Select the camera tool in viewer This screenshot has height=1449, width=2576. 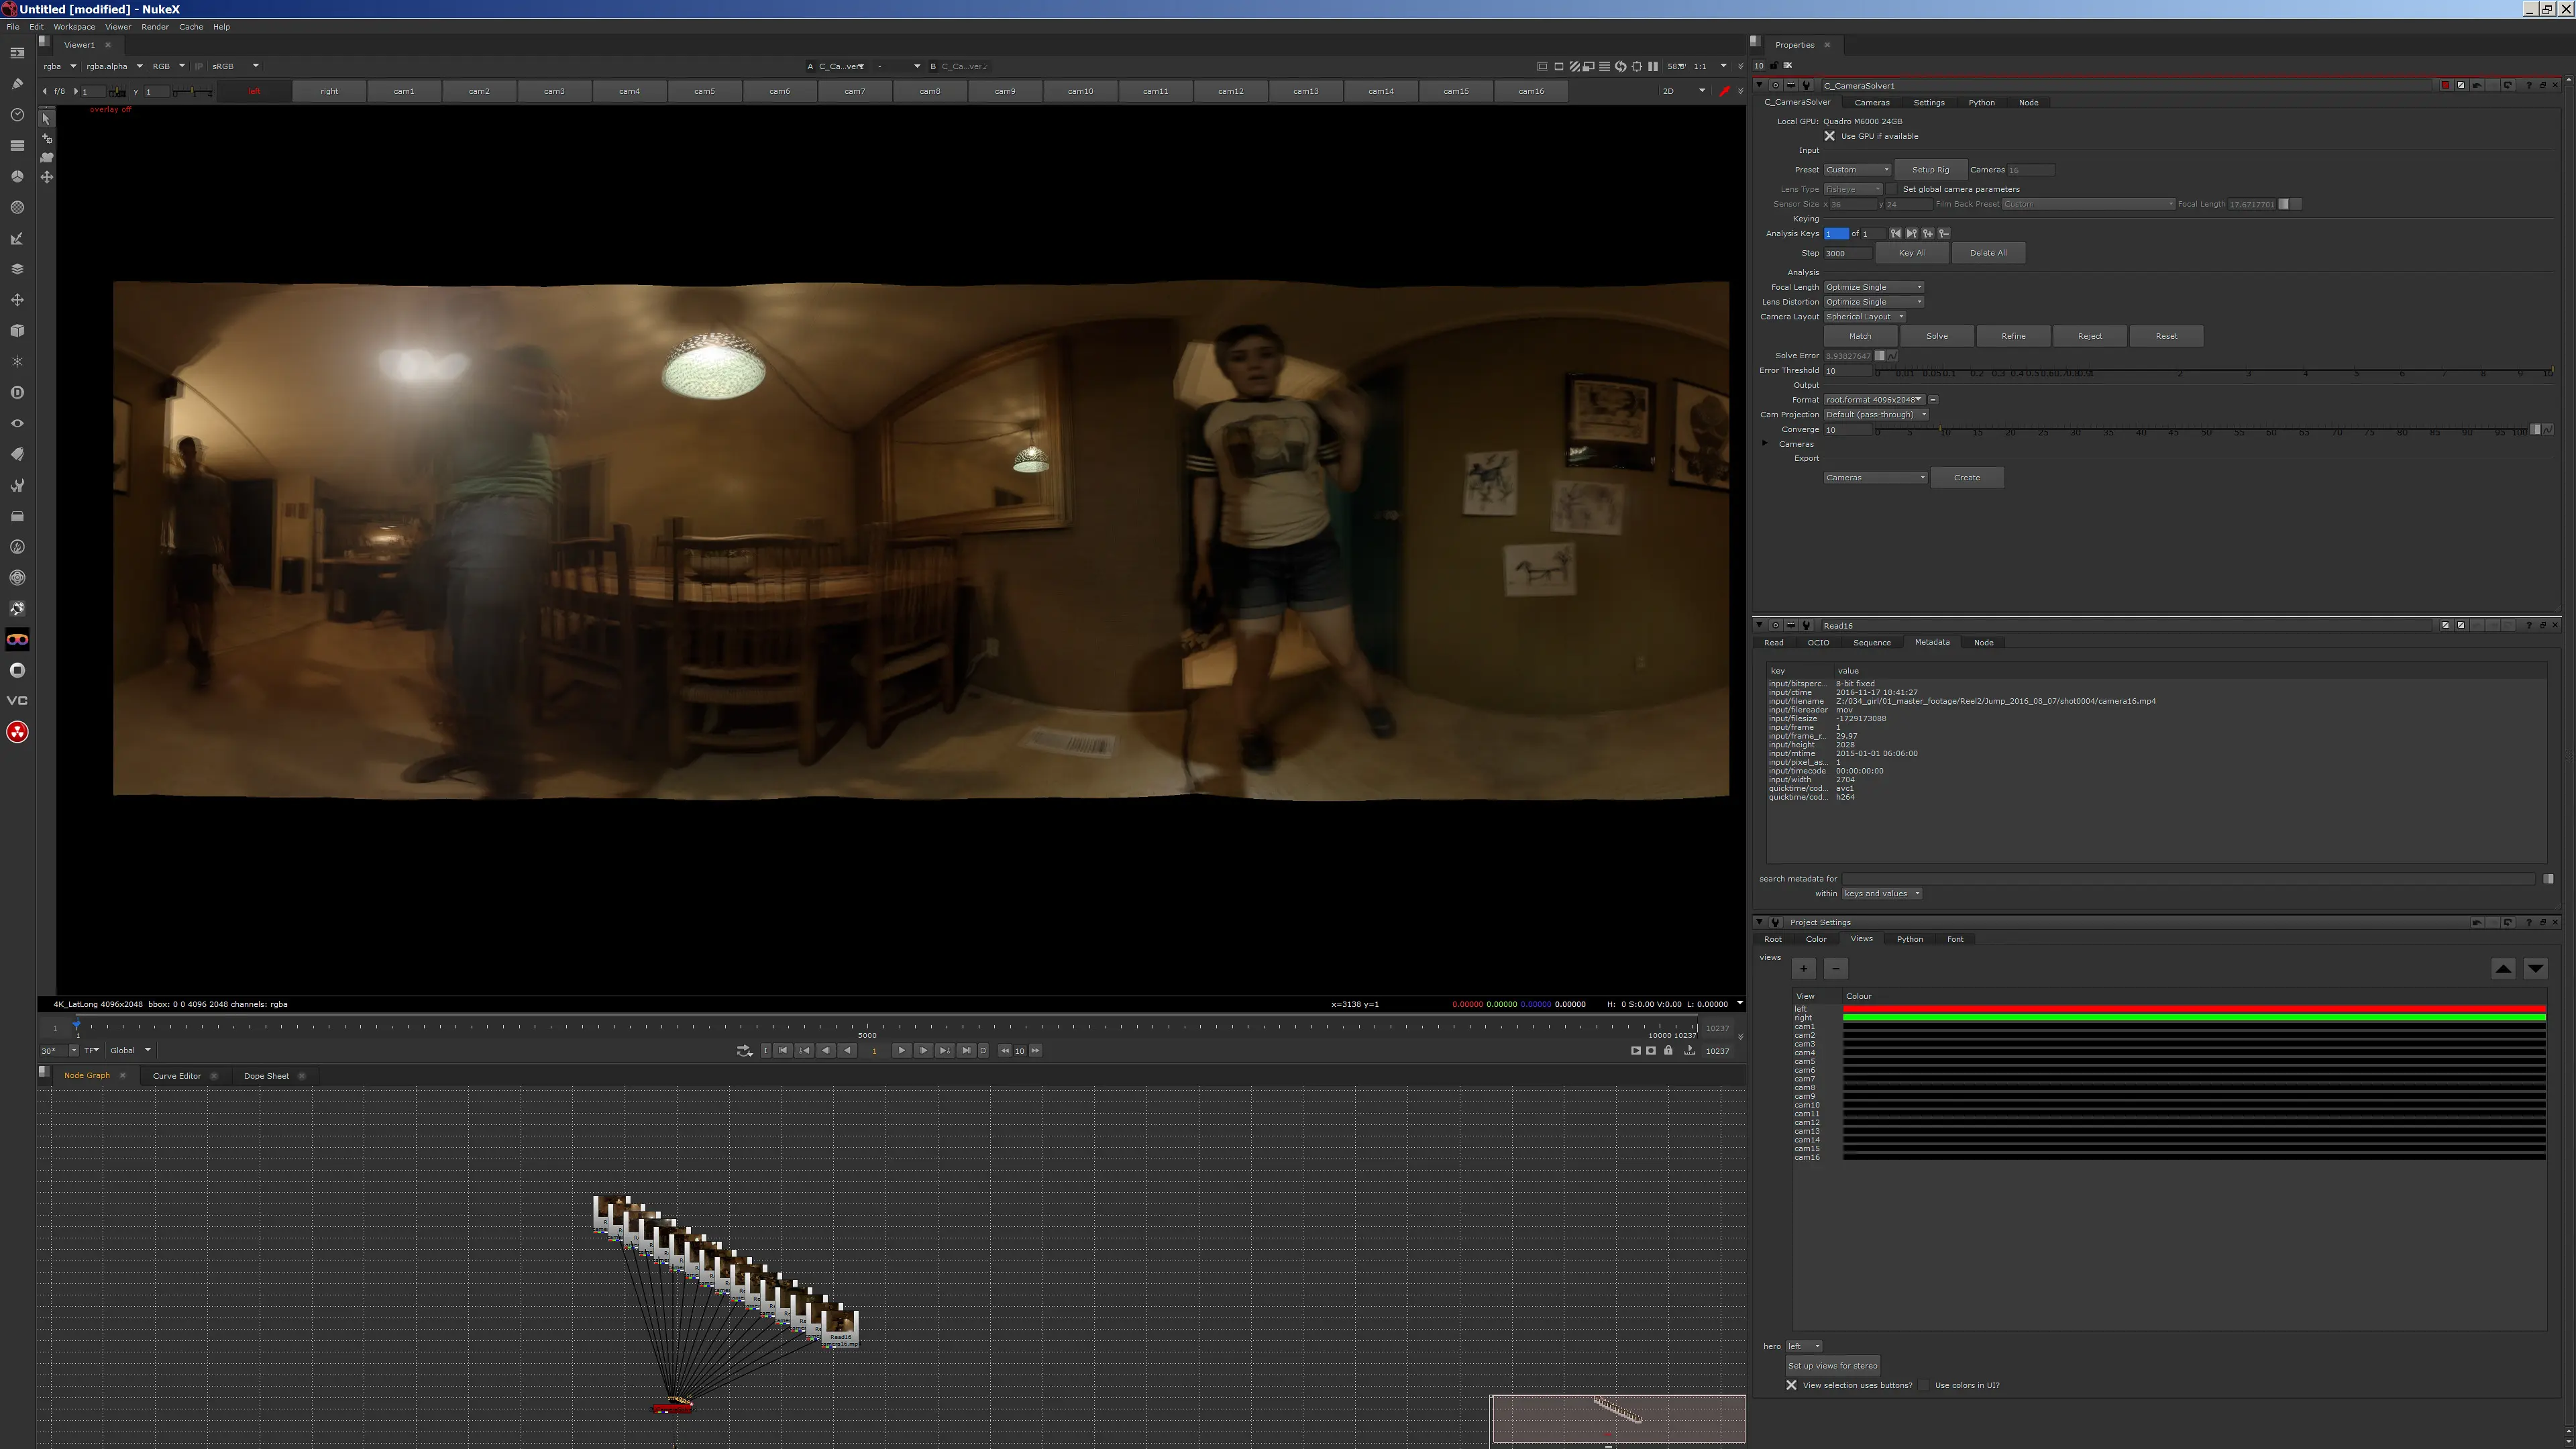click(x=46, y=157)
